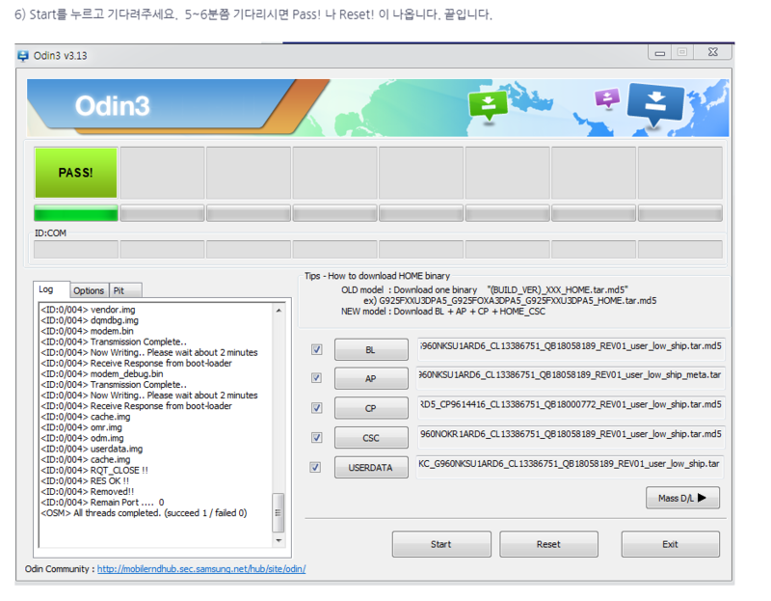771x601 pixels.
Task: Click the CP file path field
Action: (x=571, y=407)
